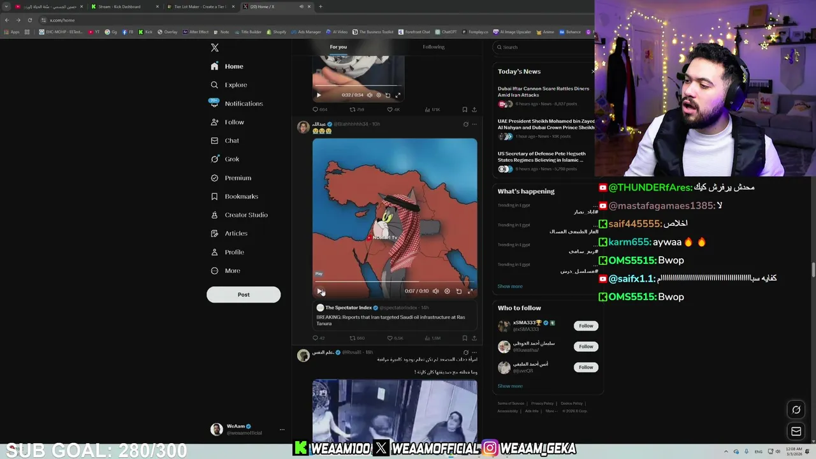
Task: Click Grok explain icon on @Blahhhhhh34 post
Action: [x=465, y=124]
